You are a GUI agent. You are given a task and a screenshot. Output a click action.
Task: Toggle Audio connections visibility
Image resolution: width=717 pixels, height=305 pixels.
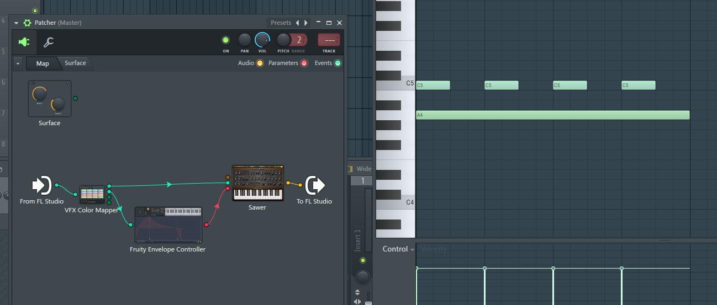click(x=260, y=63)
